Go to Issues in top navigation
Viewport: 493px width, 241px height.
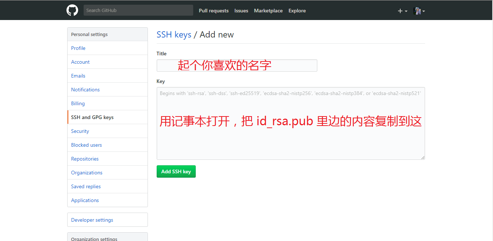(241, 11)
